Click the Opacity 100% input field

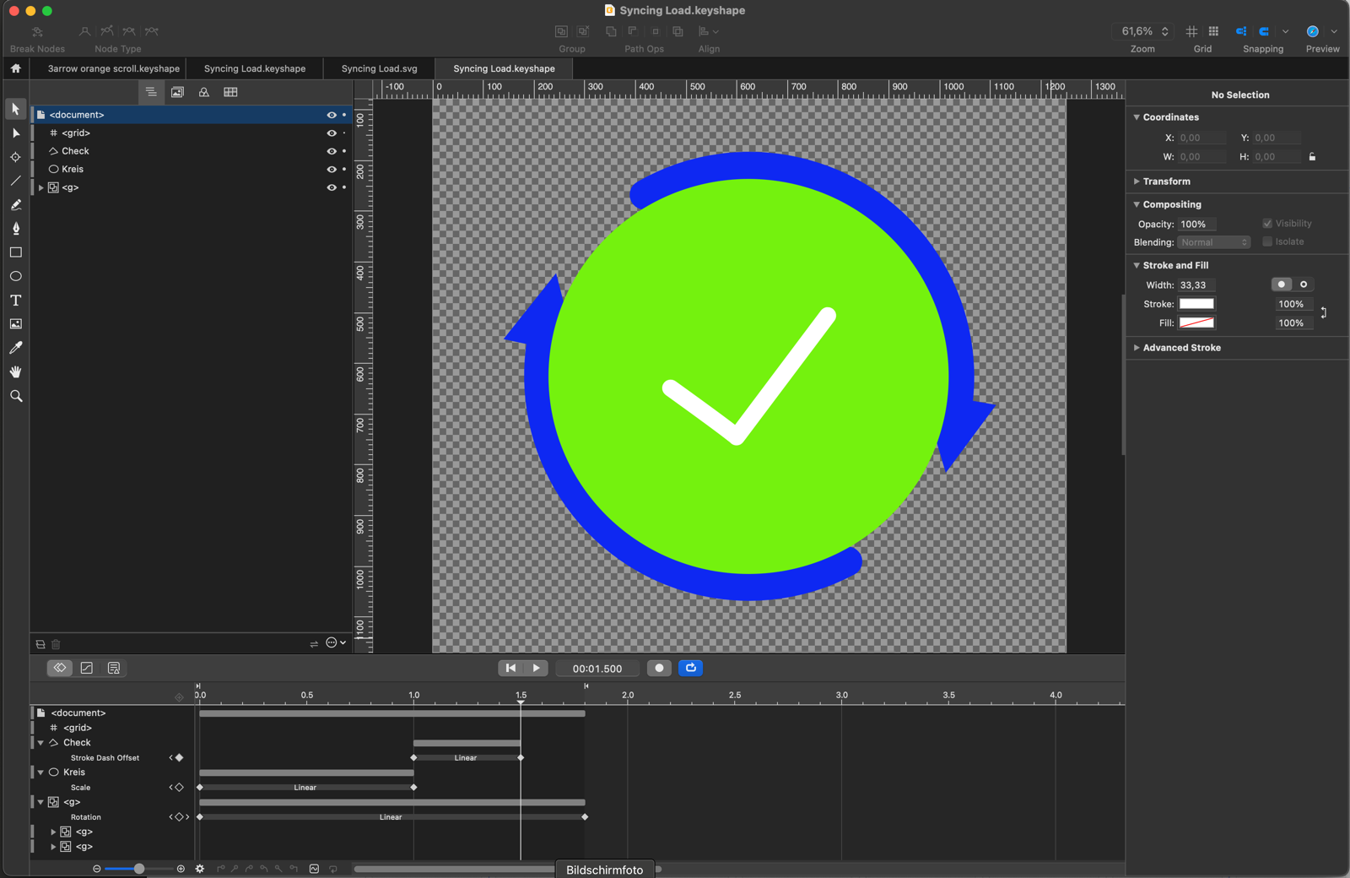point(1196,225)
